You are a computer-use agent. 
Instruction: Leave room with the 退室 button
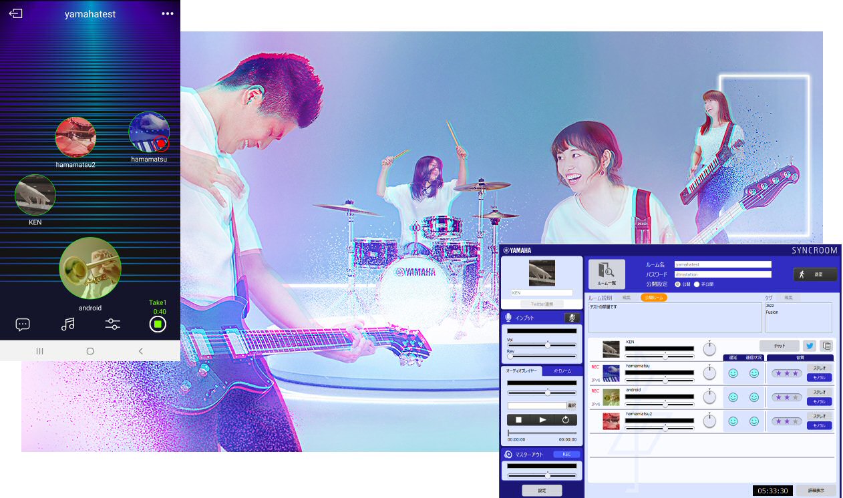pos(814,274)
